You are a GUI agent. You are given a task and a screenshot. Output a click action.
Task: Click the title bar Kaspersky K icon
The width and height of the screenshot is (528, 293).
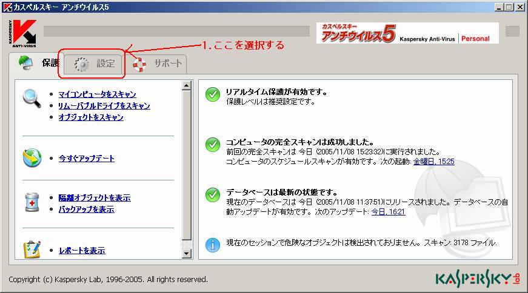[x=7, y=7]
